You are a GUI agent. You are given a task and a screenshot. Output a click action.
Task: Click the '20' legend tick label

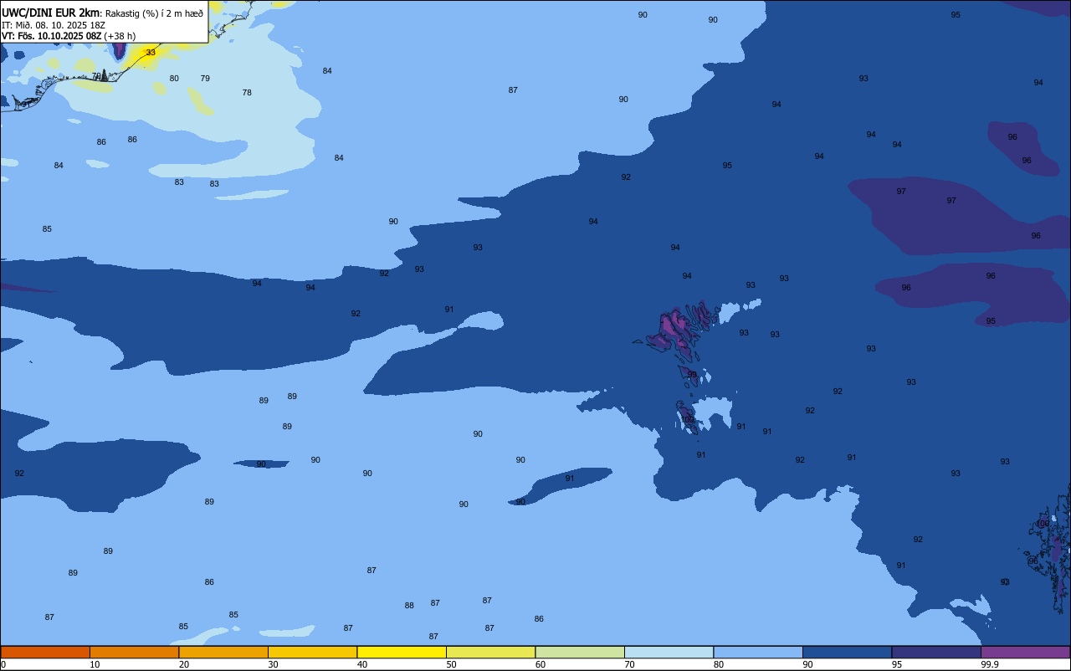coord(184,664)
